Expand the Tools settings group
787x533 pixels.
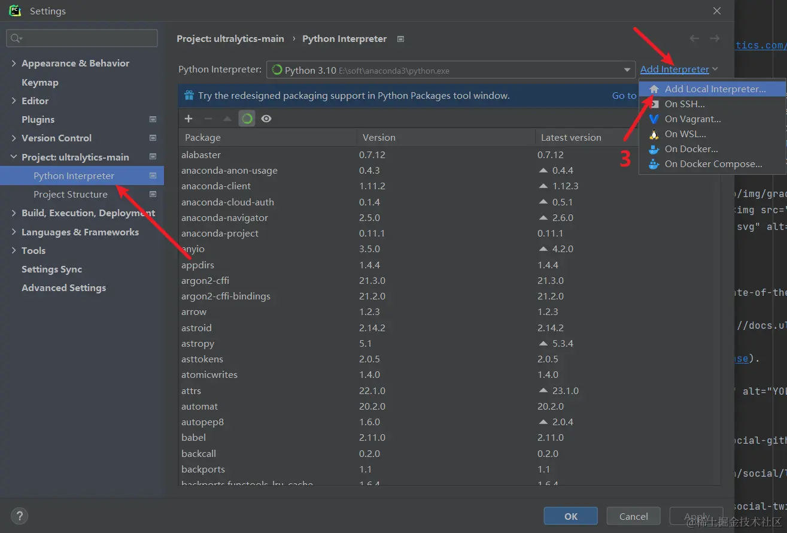tap(14, 250)
